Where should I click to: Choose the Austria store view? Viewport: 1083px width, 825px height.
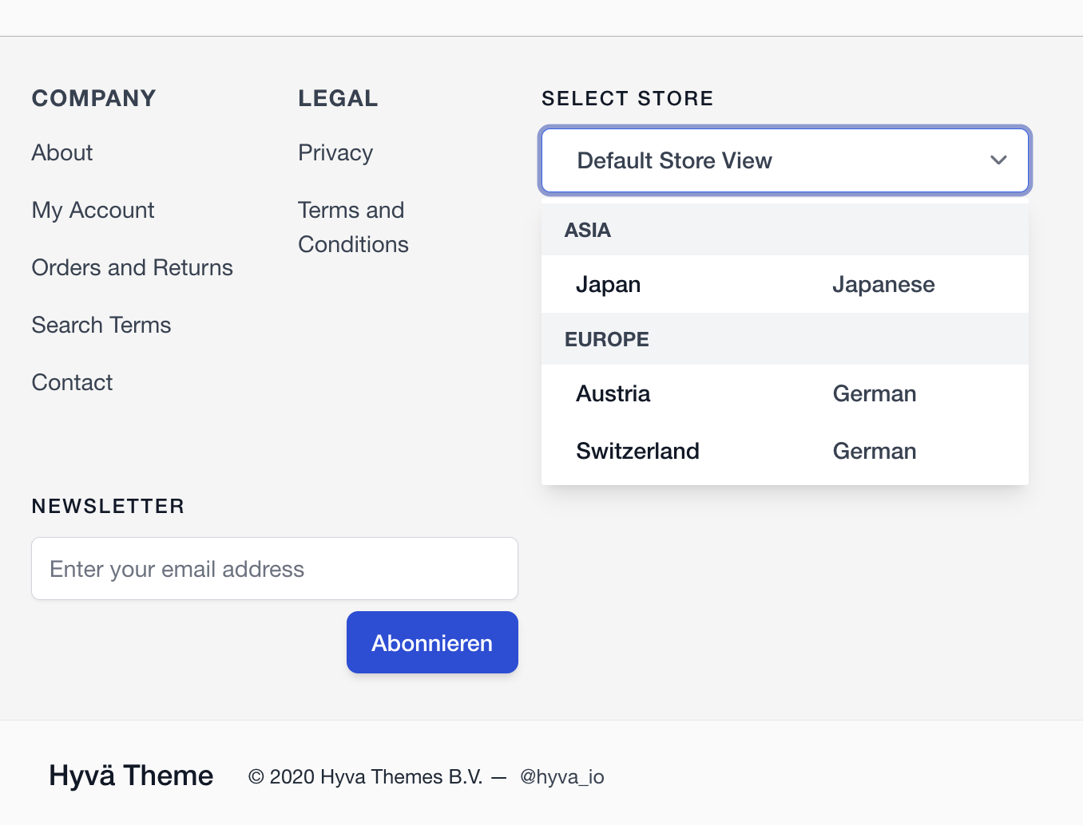pyautogui.click(x=785, y=393)
